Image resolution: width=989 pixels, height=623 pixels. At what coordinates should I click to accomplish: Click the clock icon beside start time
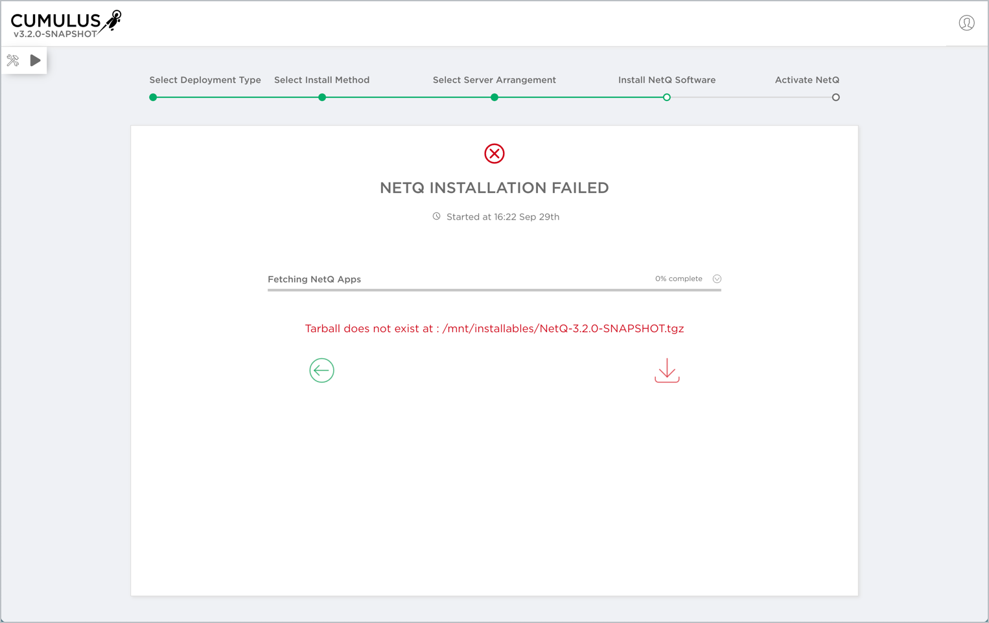437,216
